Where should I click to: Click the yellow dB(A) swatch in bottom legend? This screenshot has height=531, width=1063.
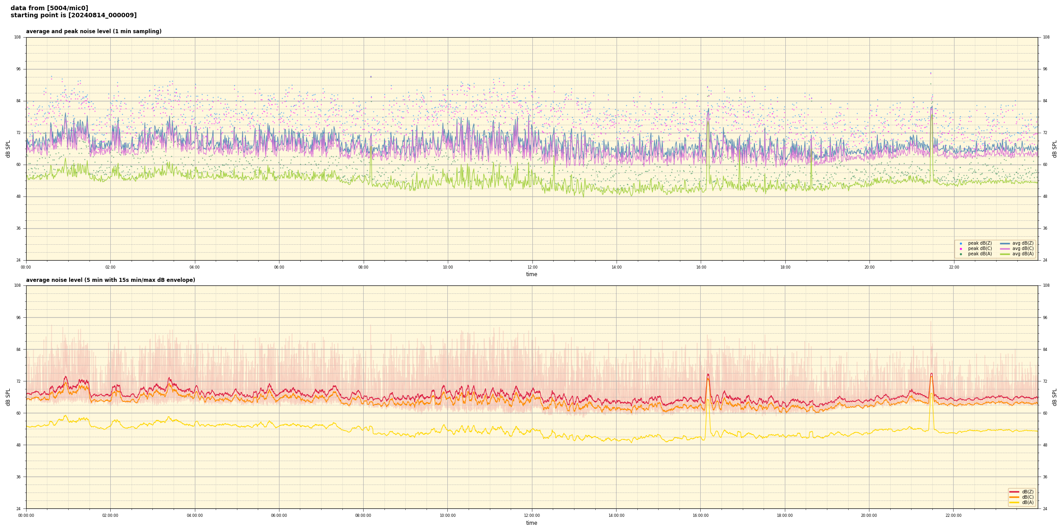tap(1014, 502)
